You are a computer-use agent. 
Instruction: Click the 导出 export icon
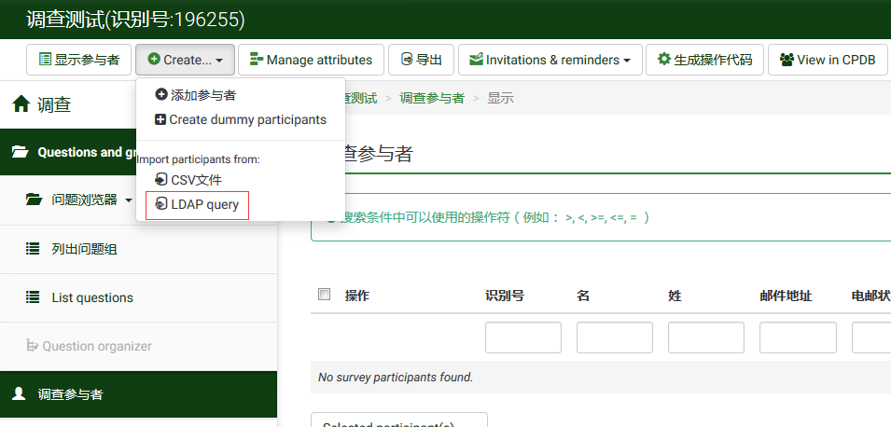pos(406,60)
